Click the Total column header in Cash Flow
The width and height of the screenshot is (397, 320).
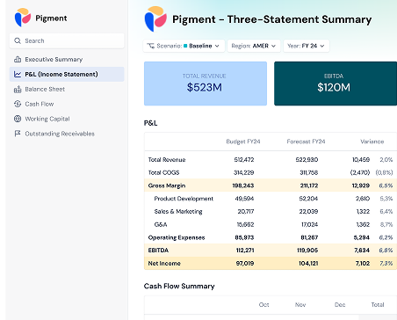pos(378,305)
